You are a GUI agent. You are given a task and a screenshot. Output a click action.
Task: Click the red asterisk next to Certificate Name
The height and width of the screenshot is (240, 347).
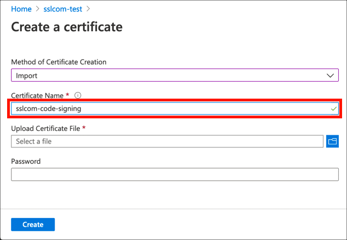tap(67, 95)
